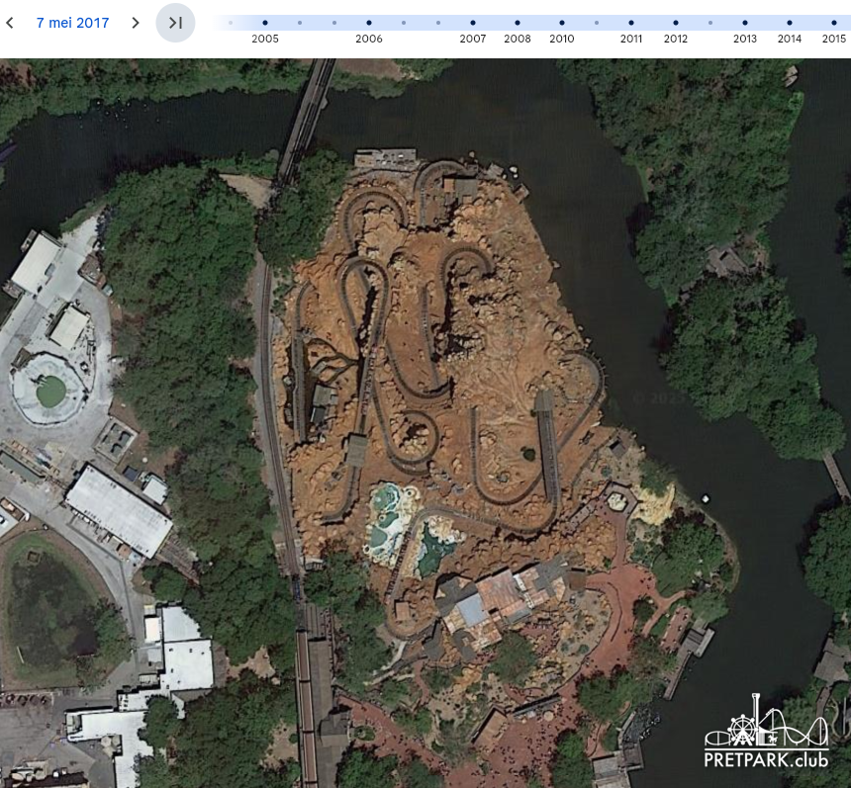Select the 2005 timeline marker
The width and height of the screenshot is (851, 788).
(x=265, y=22)
